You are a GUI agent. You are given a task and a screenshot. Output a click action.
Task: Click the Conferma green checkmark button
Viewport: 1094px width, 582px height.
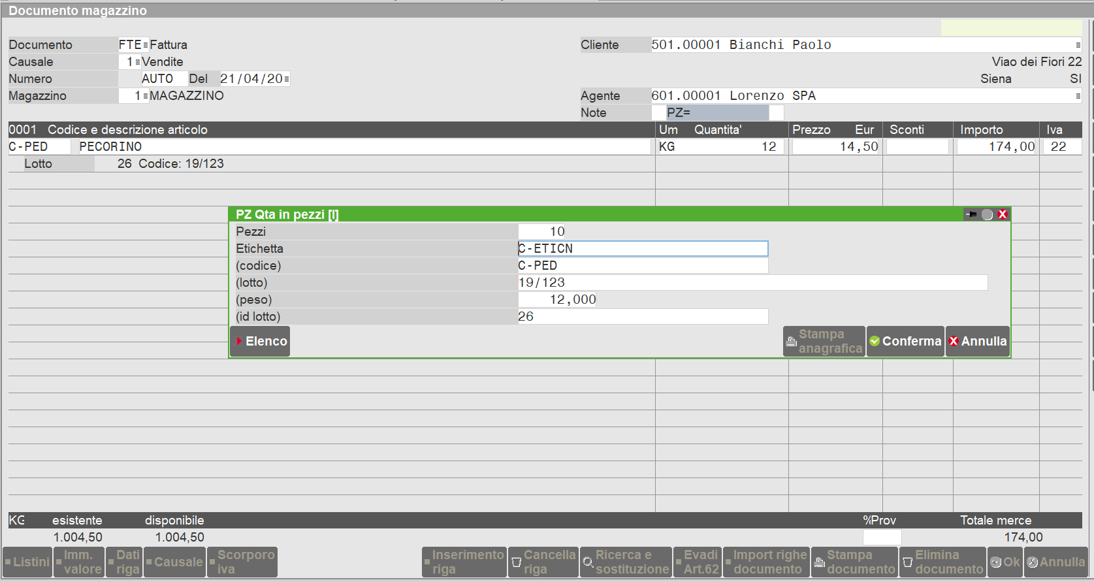tap(905, 341)
